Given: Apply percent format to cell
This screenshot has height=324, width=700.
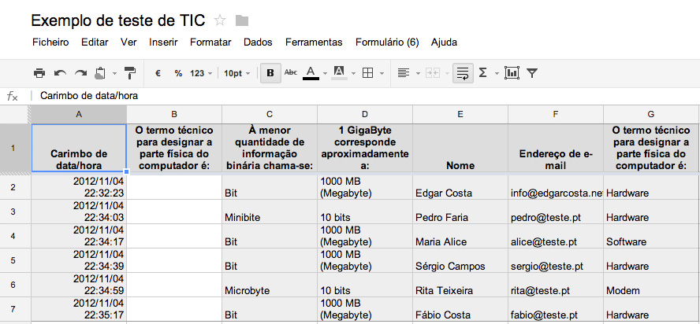Looking at the screenshot, I should click(178, 73).
